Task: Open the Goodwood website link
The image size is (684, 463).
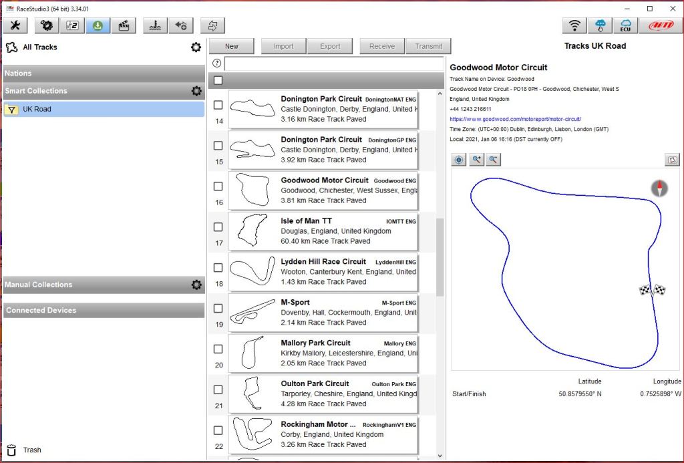Action: [515, 119]
